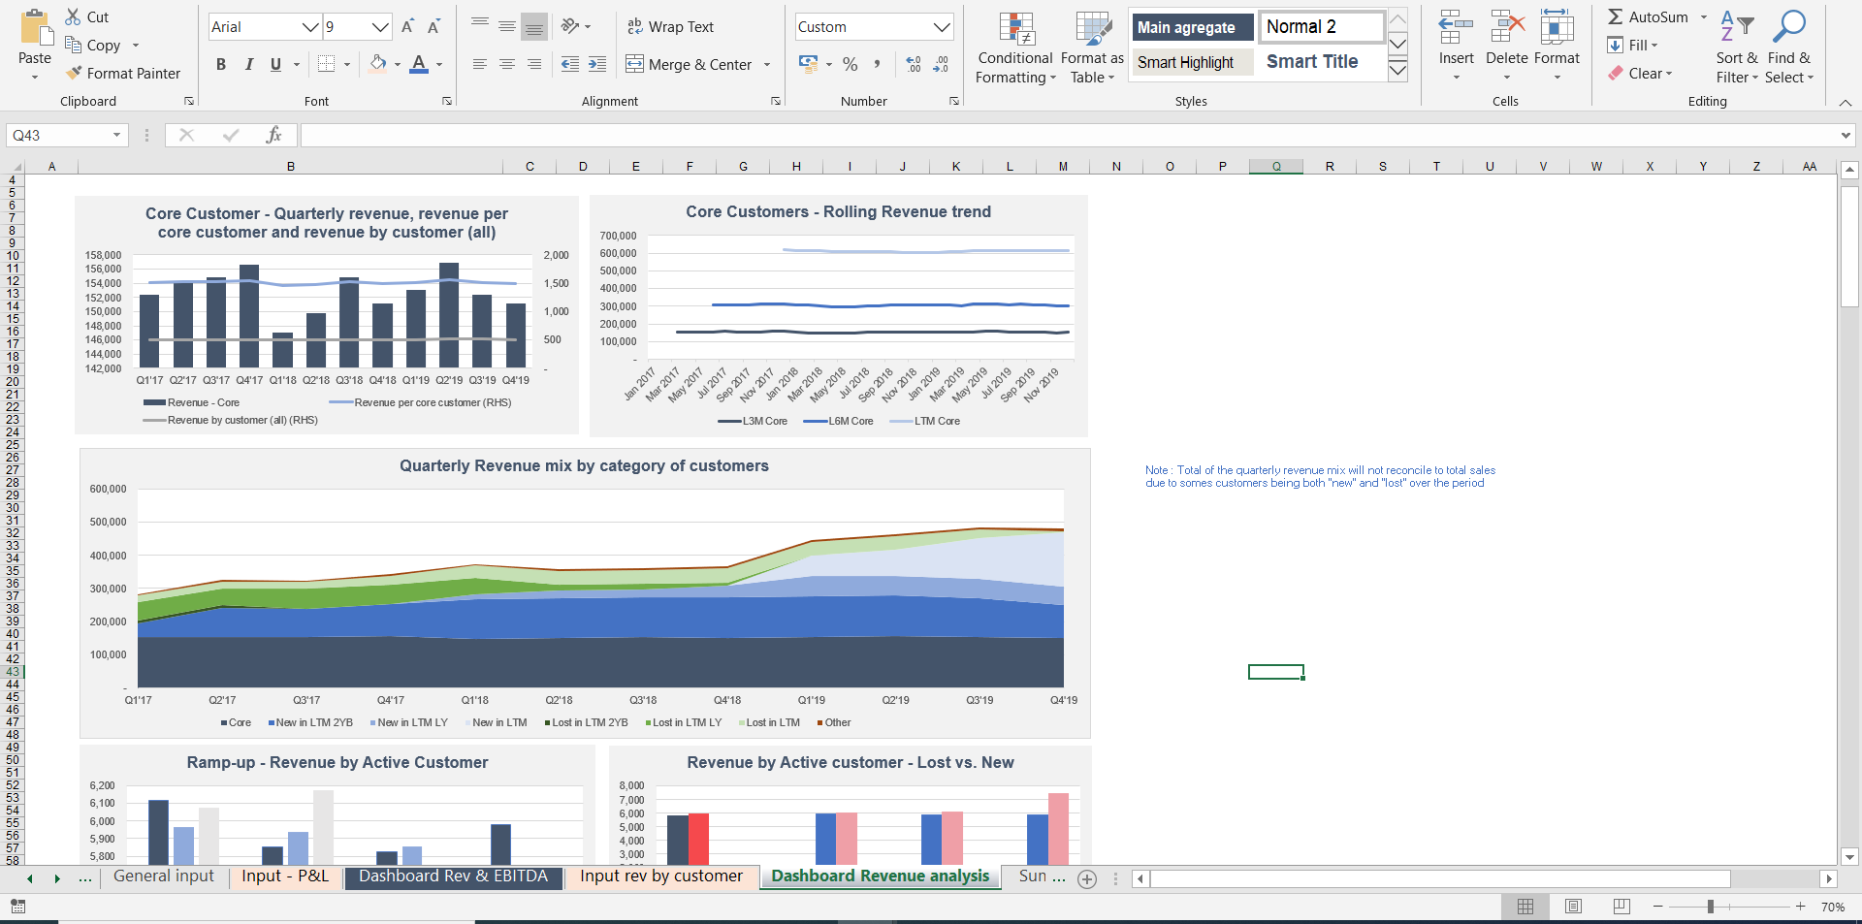Toggle Top Align
The height and width of the screenshot is (924, 1862).
click(480, 26)
